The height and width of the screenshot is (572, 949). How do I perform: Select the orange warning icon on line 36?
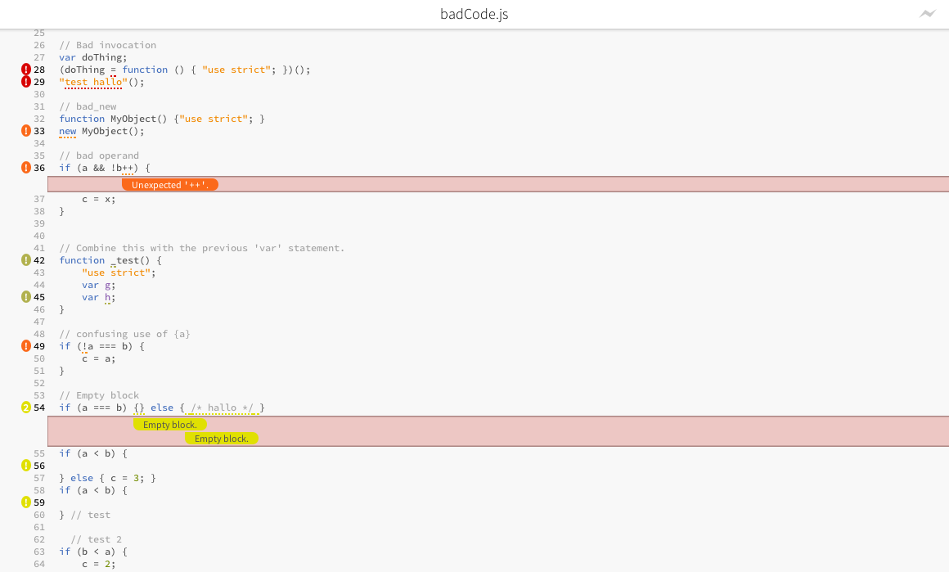coord(25,168)
